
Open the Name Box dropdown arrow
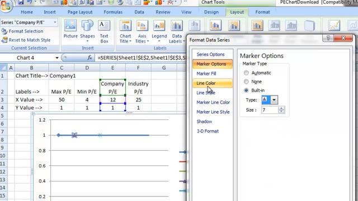pos(57,58)
